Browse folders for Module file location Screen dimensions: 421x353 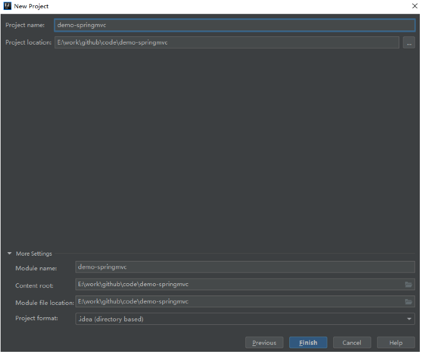[x=408, y=301]
